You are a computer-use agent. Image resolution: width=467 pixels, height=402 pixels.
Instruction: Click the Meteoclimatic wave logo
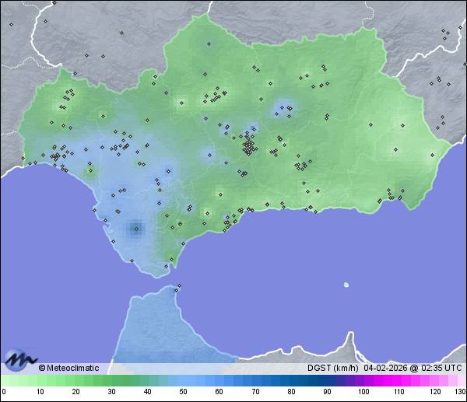click(x=19, y=359)
